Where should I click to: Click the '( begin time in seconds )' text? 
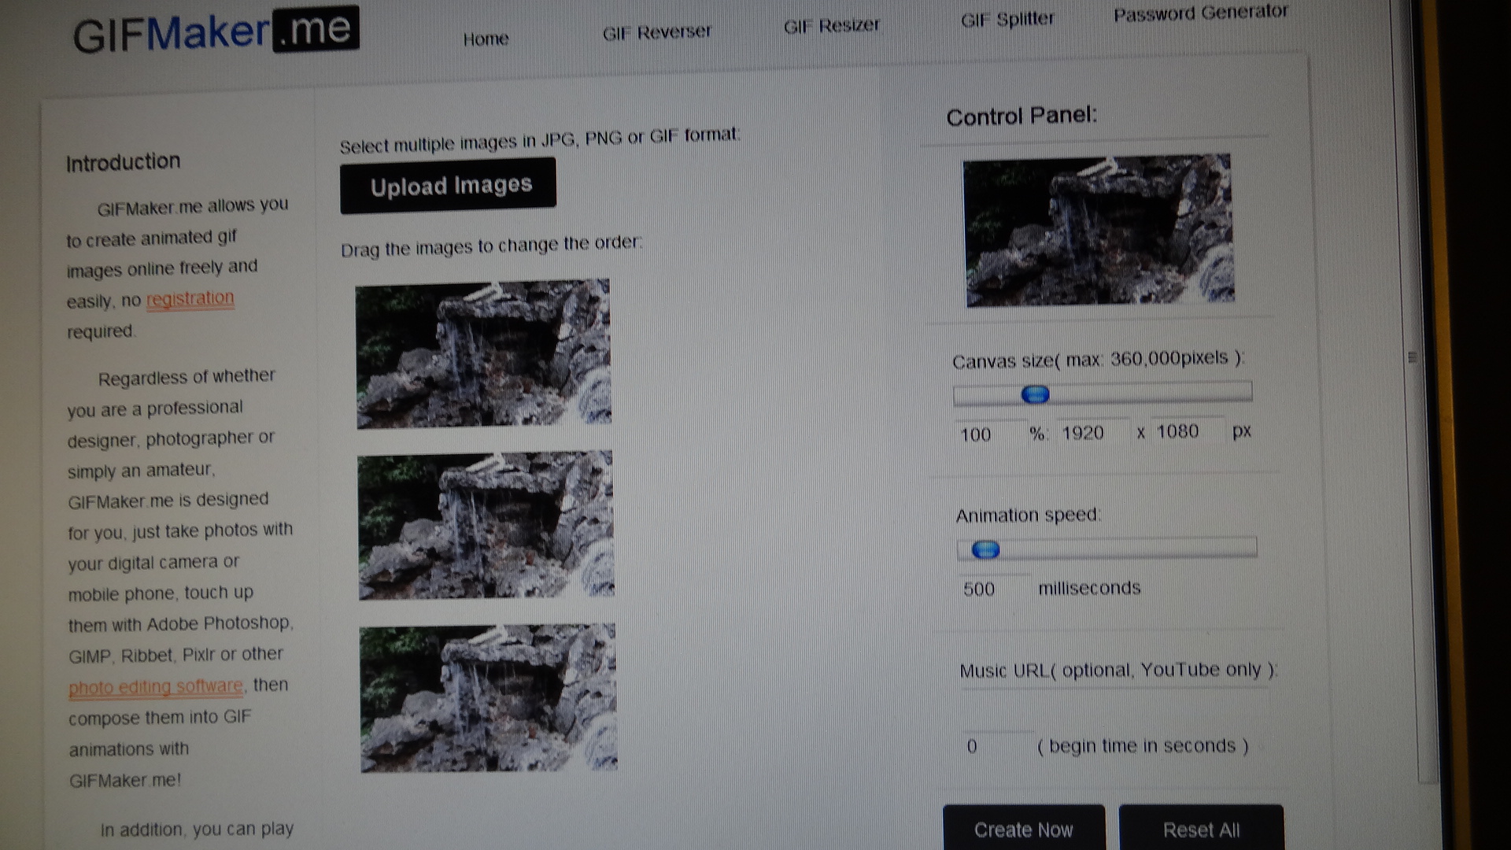[1142, 745]
